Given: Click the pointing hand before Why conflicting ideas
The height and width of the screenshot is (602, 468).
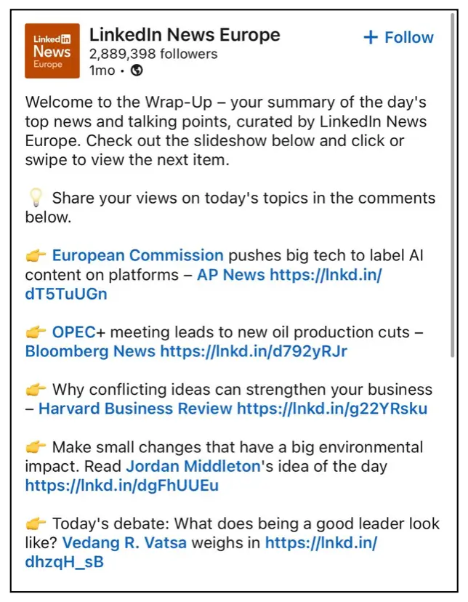Looking at the screenshot, I should pyautogui.click(x=36, y=390).
